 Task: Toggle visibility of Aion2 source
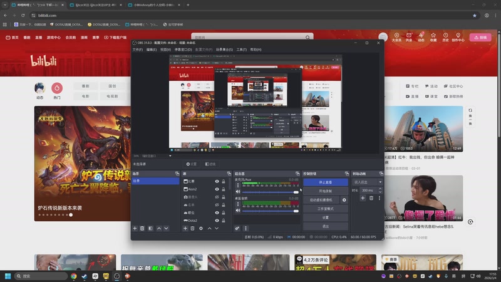click(217, 189)
